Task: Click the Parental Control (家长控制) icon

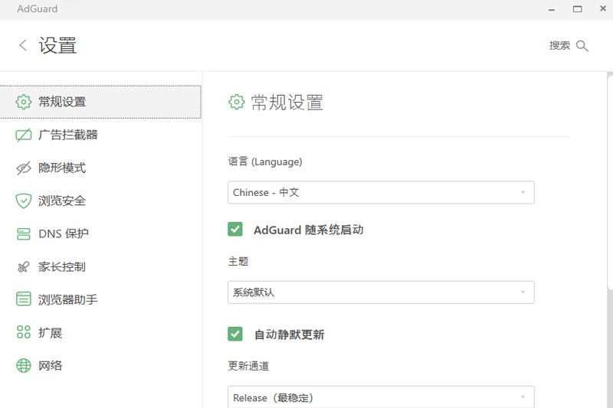Action: click(x=24, y=267)
